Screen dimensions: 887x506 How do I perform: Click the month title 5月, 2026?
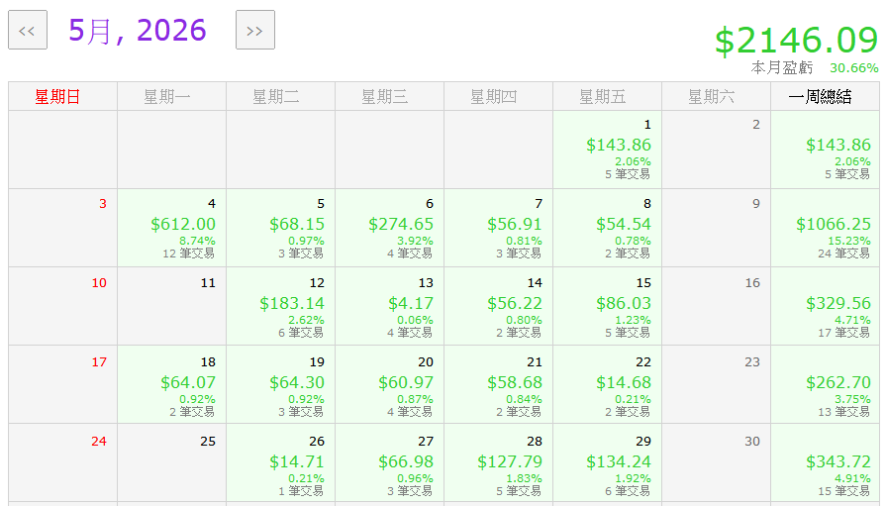click(x=138, y=31)
